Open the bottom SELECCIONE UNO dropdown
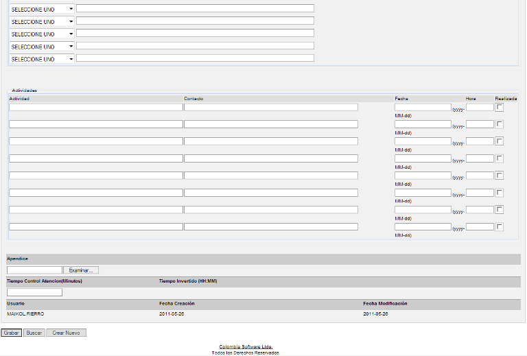 point(41,59)
